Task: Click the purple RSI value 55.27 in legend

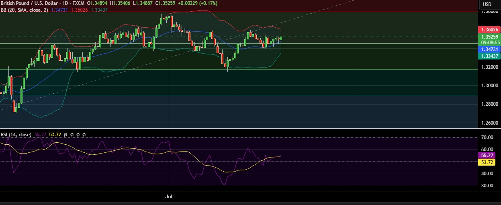Action: (41, 135)
